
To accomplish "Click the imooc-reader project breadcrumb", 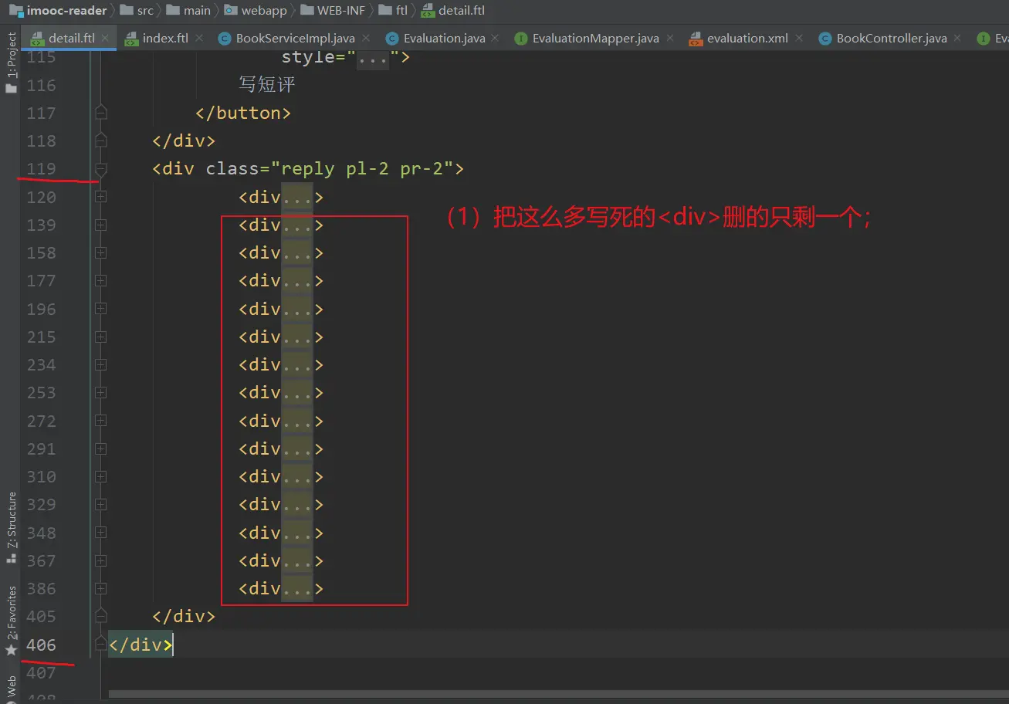I will pos(66,11).
